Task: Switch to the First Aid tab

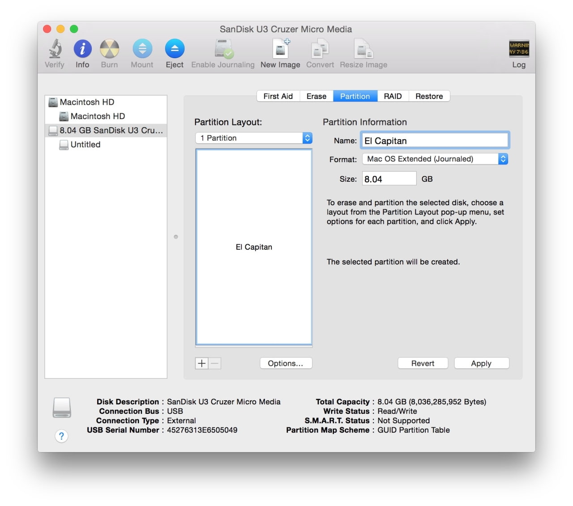Action: pyautogui.click(x=278, y=96)
